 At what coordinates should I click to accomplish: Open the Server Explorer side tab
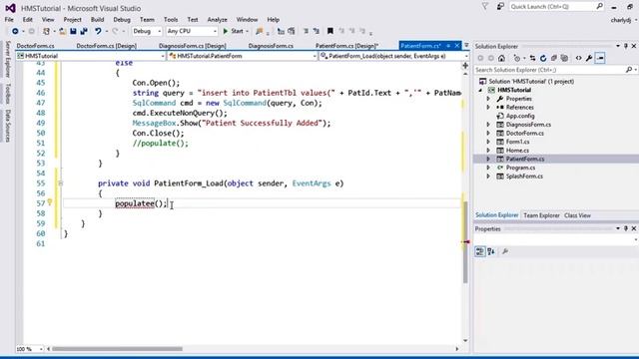coord(7,59)
